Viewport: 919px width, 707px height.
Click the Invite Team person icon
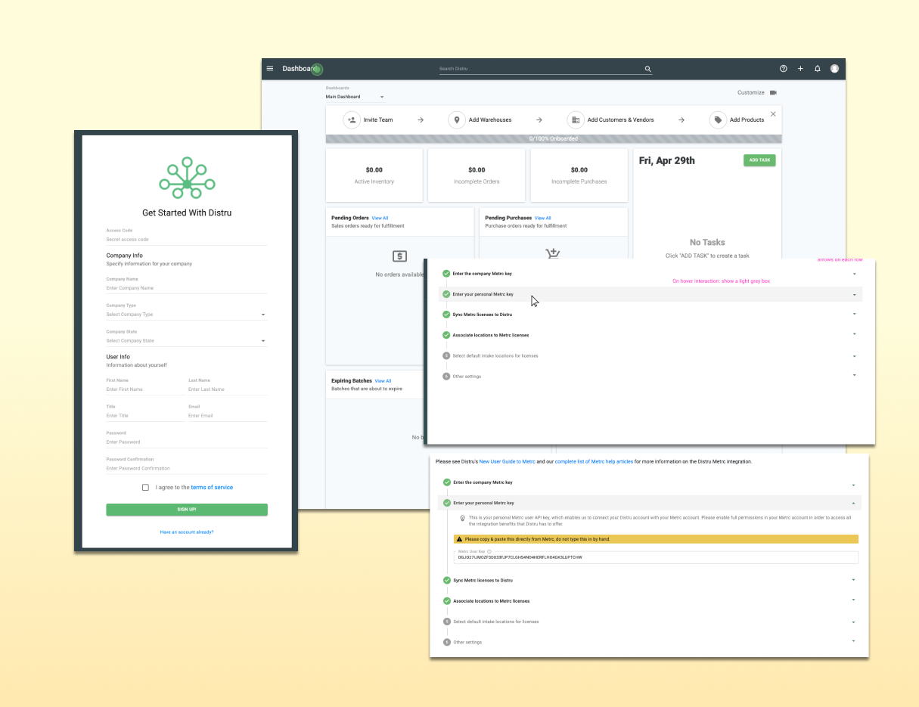352,119
